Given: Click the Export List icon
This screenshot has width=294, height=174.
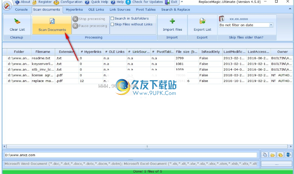Looking at the screenshot, I should 202,21.
